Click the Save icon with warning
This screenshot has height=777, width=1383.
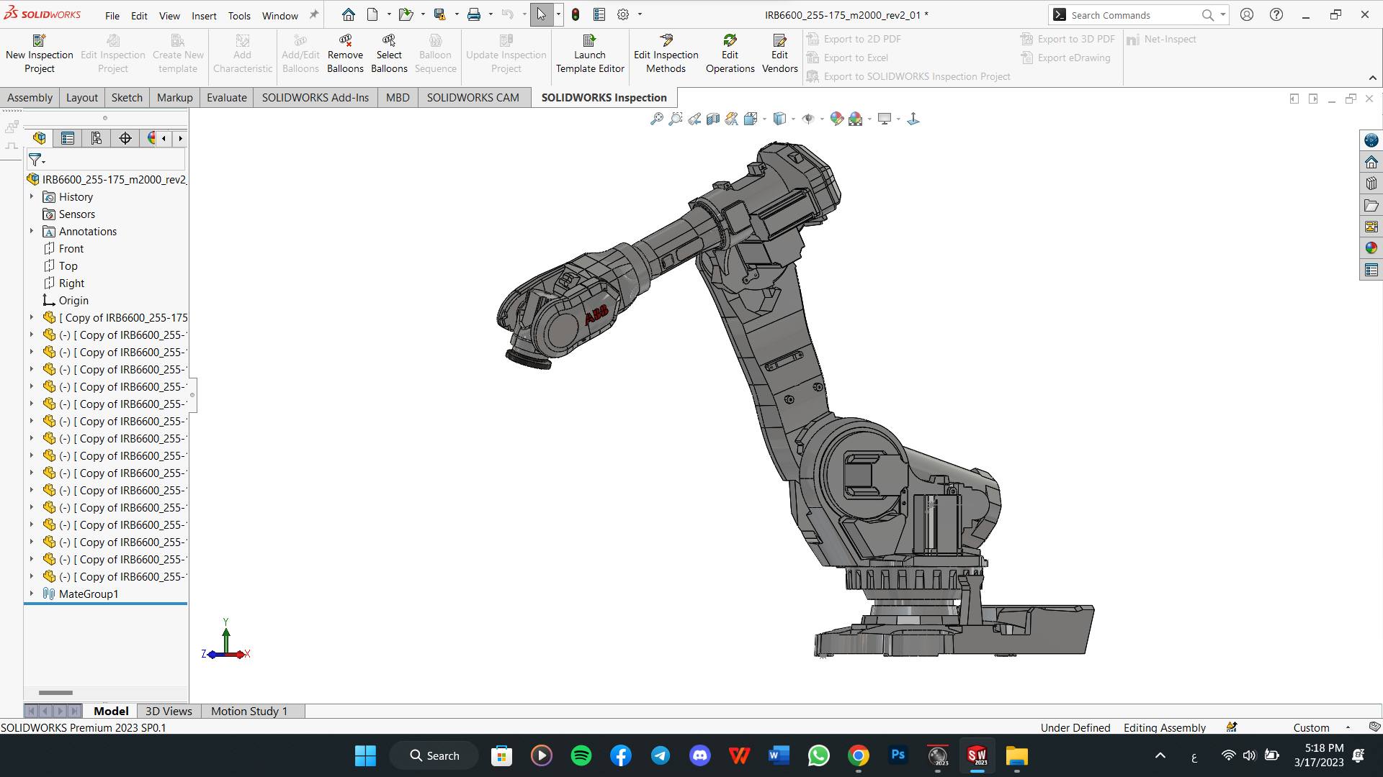tap(439, 14)
